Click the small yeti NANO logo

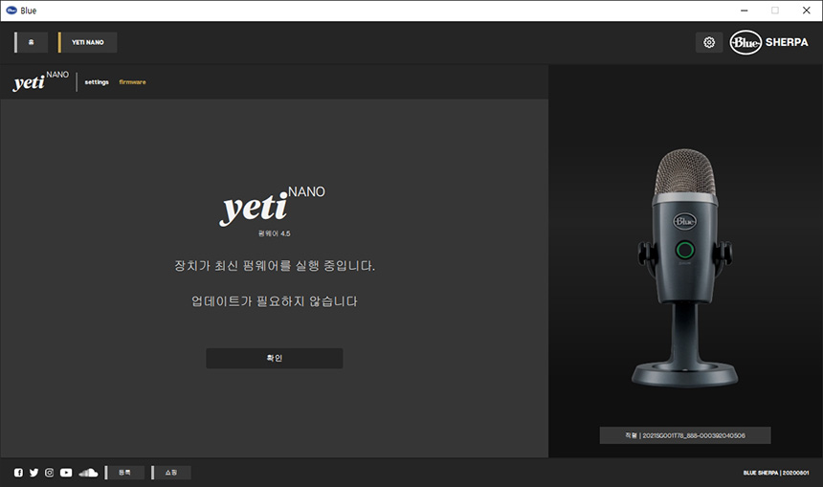(x=41, y=80)
